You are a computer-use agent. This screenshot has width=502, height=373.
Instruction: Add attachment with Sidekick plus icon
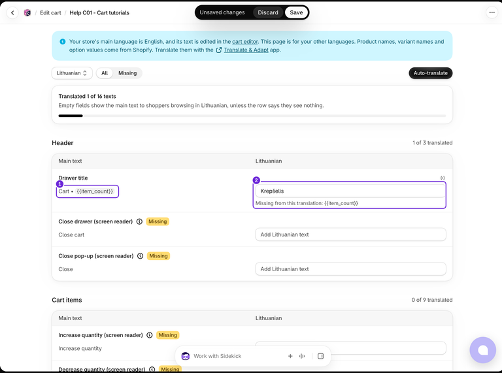pyautogui.click(x=290, y=356)
